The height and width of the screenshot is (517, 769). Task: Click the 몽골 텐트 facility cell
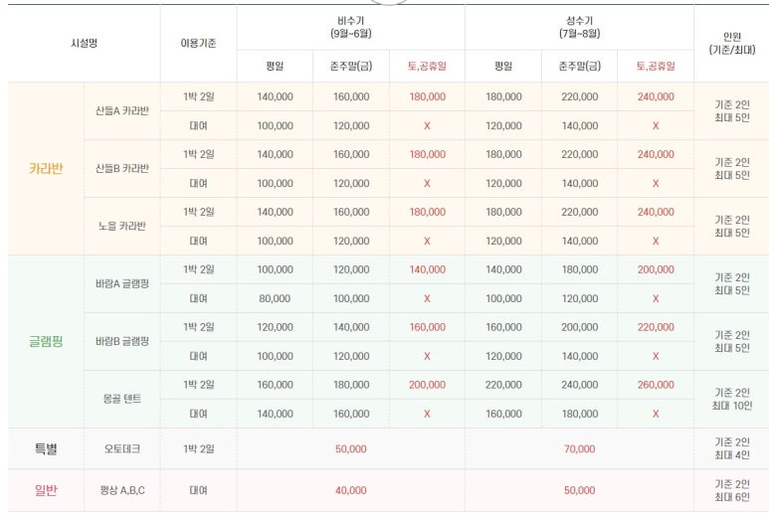pyautogui.click(x=122, y=399)
